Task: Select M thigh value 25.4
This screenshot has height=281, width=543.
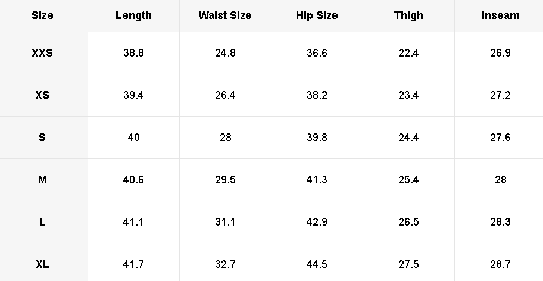Action: (408, 180)
